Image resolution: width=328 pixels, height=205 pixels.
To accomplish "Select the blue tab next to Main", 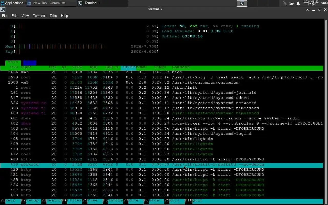I will 30,62.
